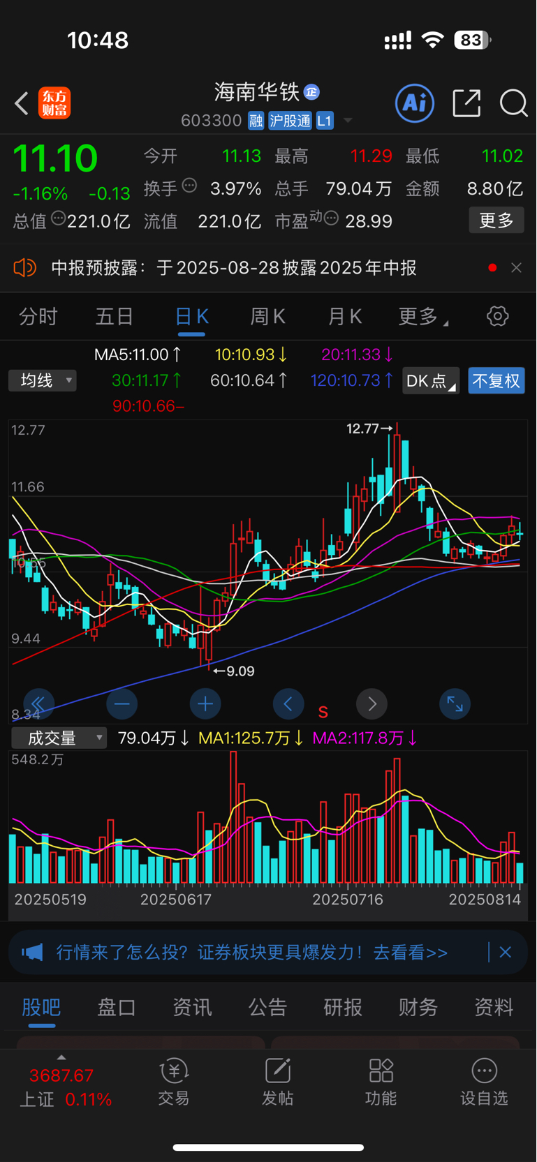
Task: Open the 东方财富 logo icon
Action: 54,103
